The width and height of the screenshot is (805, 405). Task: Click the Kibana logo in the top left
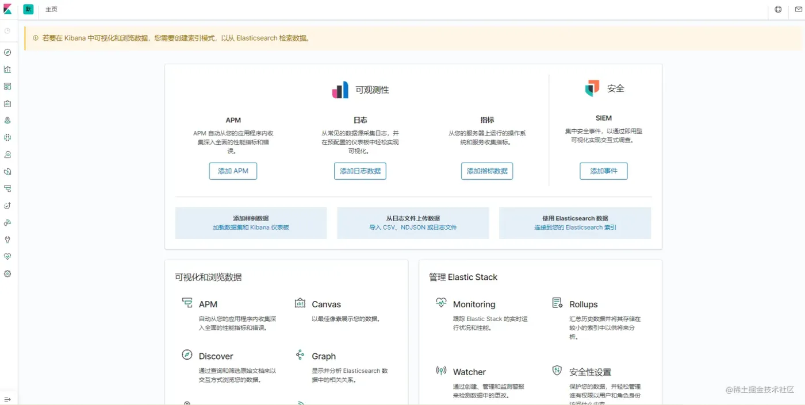(8, 9)
